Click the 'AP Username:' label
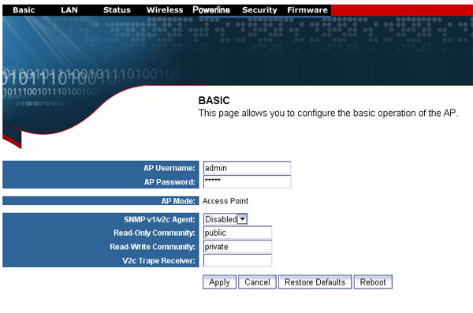The width and height of the screenshot is (473, 313). coord(169,168)
